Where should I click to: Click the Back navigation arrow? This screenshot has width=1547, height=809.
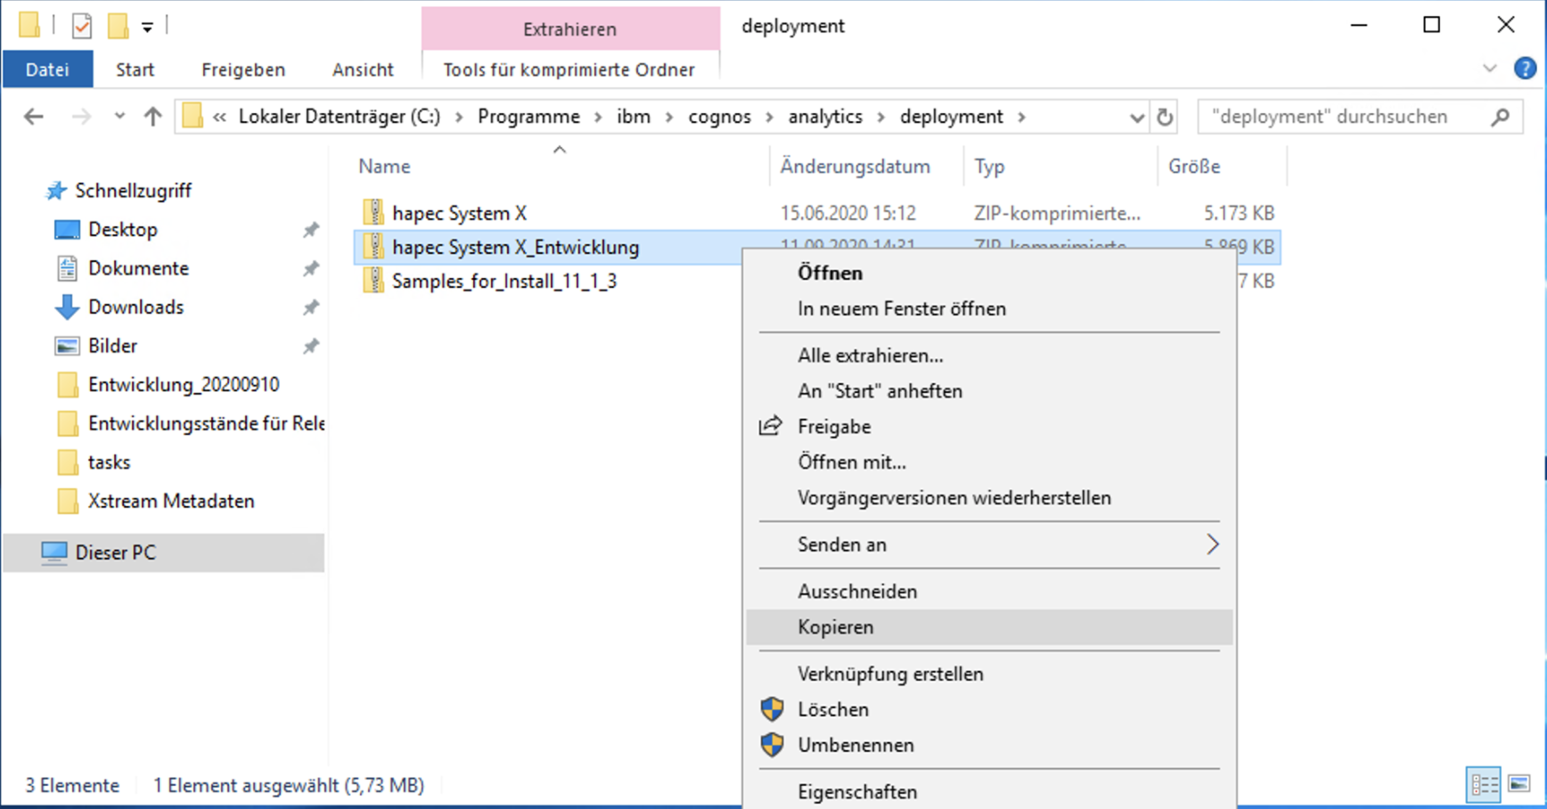(34, 117)
